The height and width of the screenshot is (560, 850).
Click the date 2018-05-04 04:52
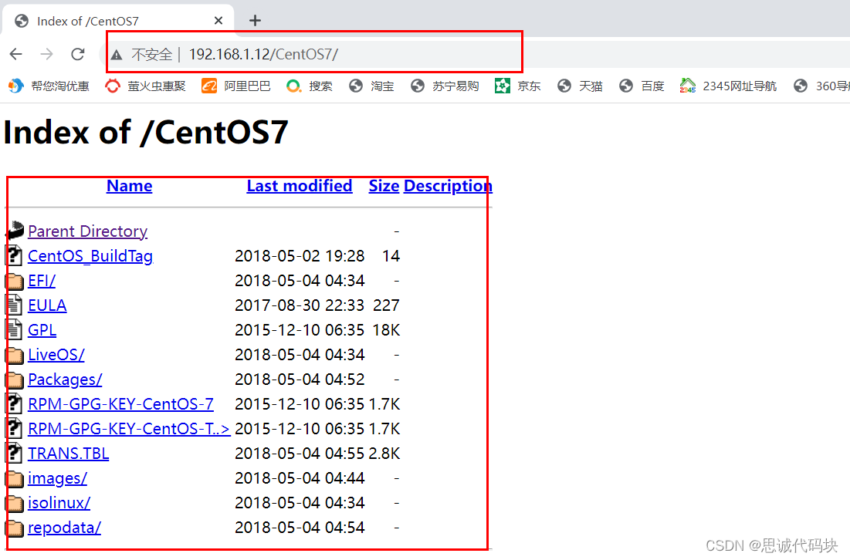click(x=300, y=380)
